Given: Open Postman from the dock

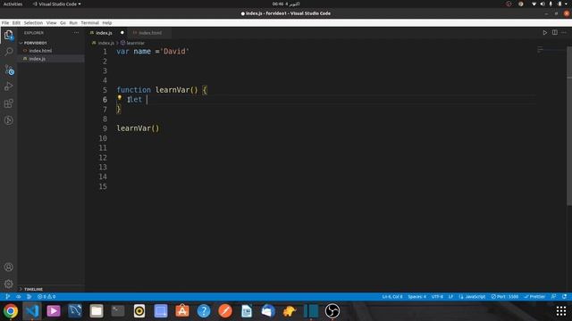Looking at the screenshot, I should pyautogui.click(x=225, y=311).
